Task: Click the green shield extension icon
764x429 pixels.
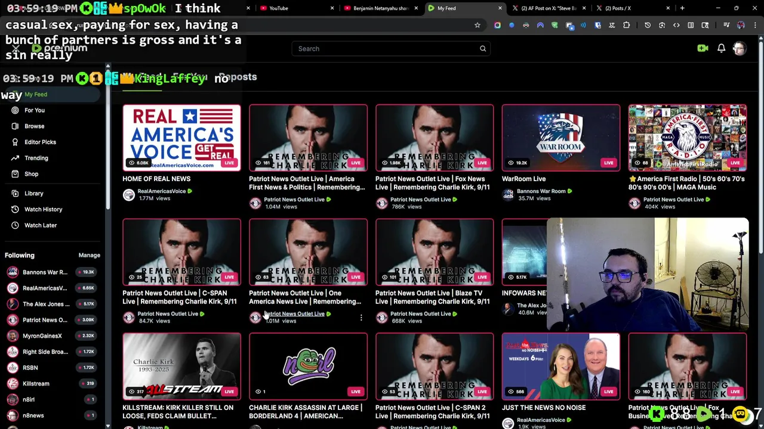Action: click(x=554, y=25)
